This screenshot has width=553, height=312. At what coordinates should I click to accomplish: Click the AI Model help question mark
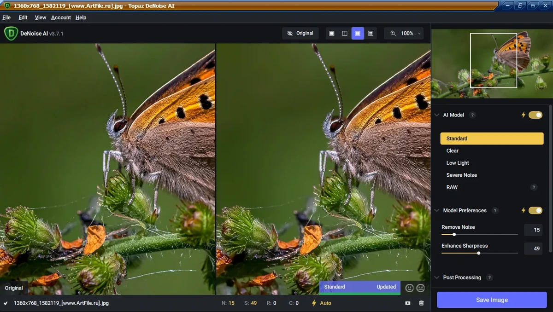[472, 115]
